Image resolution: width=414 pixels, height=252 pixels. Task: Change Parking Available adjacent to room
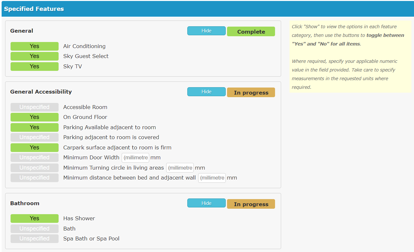(34, 127)
